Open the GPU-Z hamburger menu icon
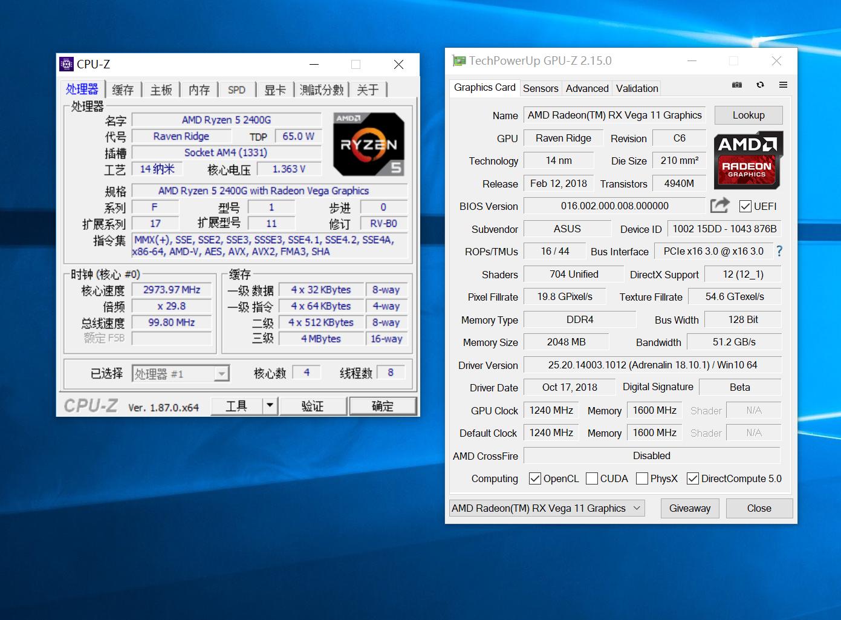841x620 pixels. click(783, 85)
